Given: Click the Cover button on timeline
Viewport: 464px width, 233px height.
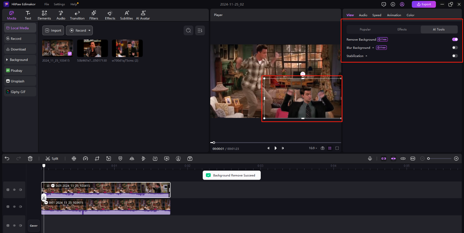Looking at the screenshot, I should (34, 226).
